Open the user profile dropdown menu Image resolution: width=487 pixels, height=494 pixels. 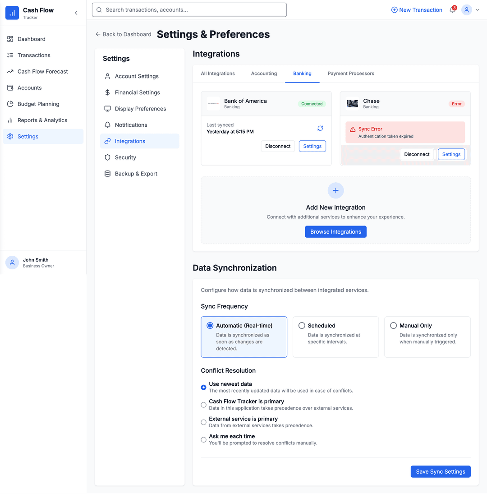click(x=470, y=10)
